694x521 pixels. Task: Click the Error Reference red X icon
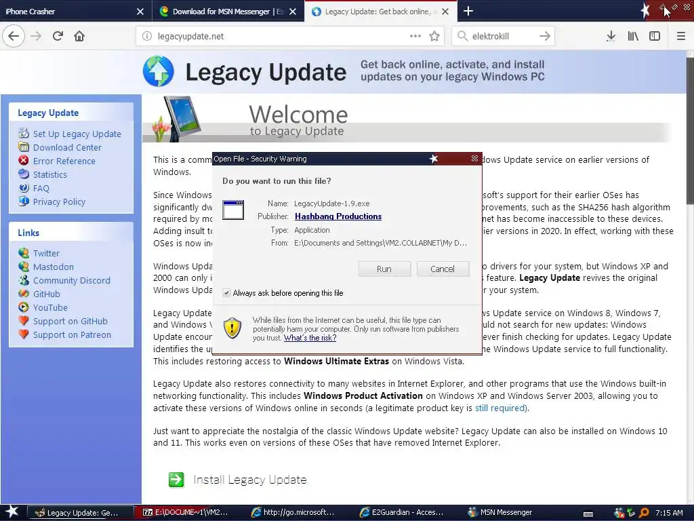tap(24, 160)
